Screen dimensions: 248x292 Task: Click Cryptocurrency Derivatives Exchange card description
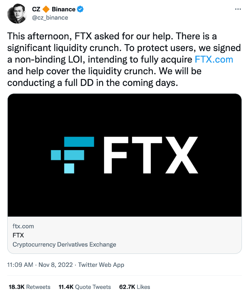64,244
